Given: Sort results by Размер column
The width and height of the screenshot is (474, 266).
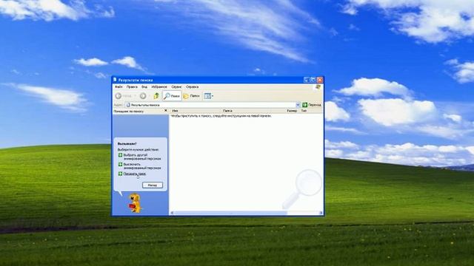Looking at the screenshot, I should [x=292, y=111].
